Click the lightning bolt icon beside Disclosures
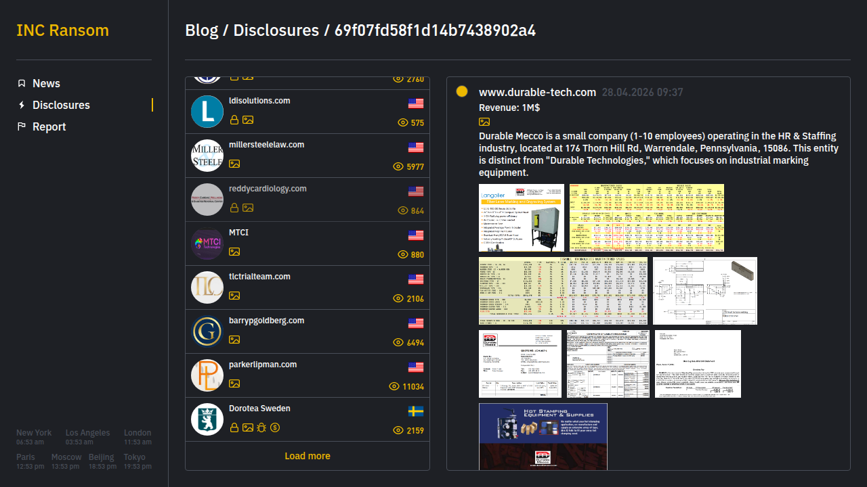Image resolution: width=867 pixels, height=487 pixels. [x=22, y=105]
